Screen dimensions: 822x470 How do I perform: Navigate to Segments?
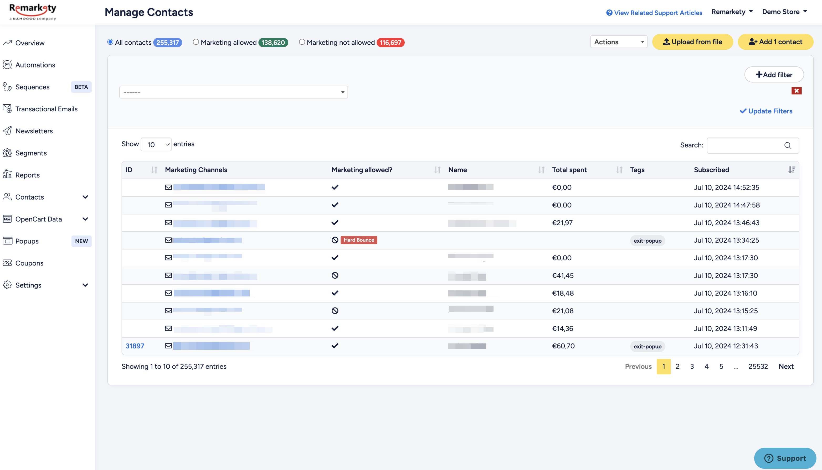click(x=31, y=153)
